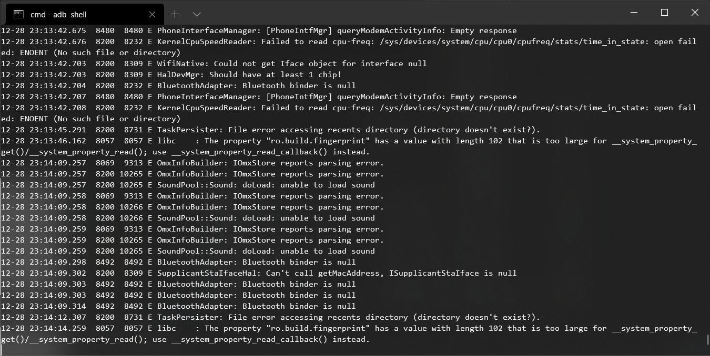710x356 pixels.
Task: Expand the new tab profile dropdown chevron
Action: [x=197, y=14]
